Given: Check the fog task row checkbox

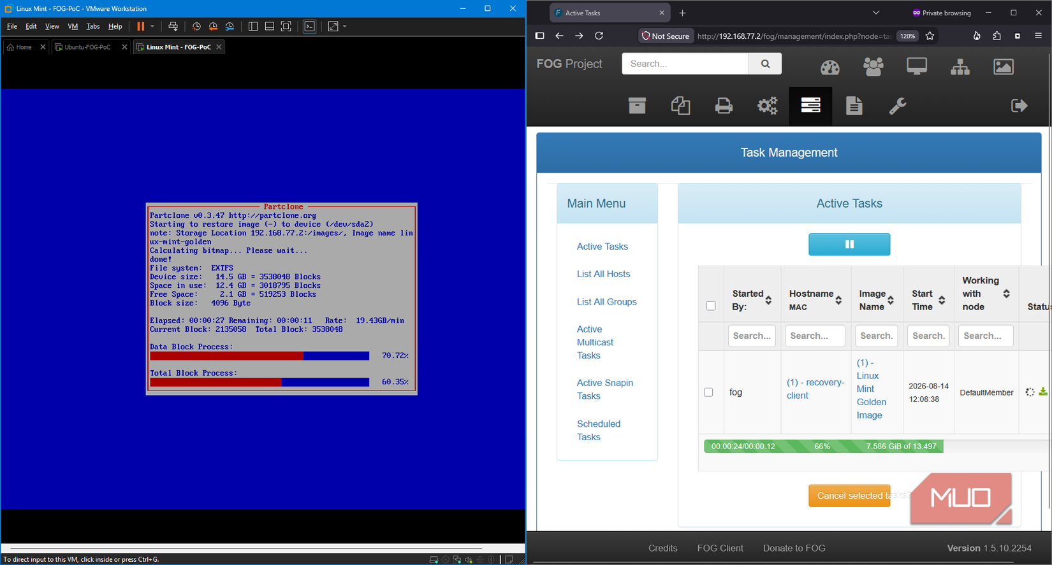Looking at the screenshot, I should [708, 392].
